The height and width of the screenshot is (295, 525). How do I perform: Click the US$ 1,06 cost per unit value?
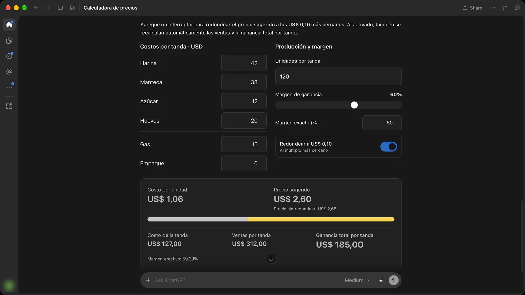(x=165, y=199)
